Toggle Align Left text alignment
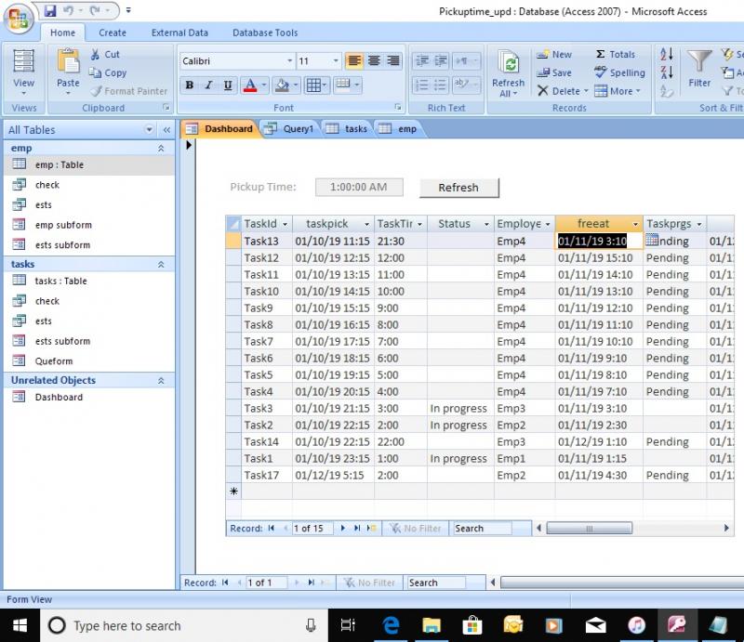The image size is (744, 642). [354, 60]
